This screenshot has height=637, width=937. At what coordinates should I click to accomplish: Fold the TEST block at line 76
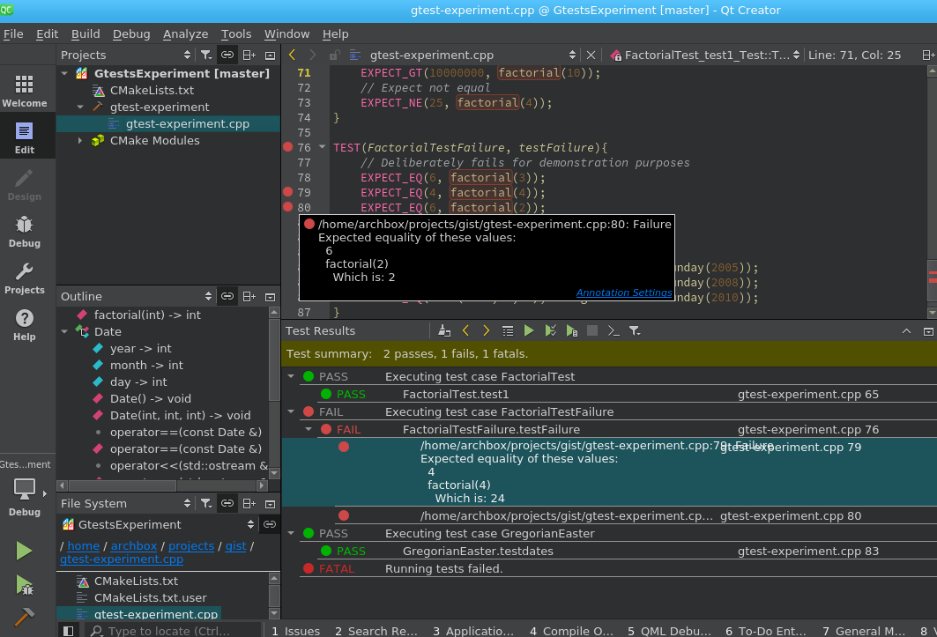(x=322, y=147)
